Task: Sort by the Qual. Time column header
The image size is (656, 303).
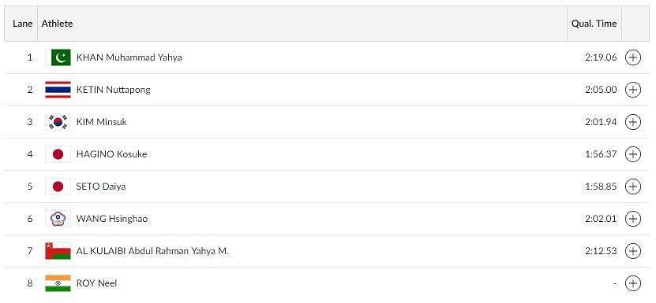Action: click(x=594, y=24)
